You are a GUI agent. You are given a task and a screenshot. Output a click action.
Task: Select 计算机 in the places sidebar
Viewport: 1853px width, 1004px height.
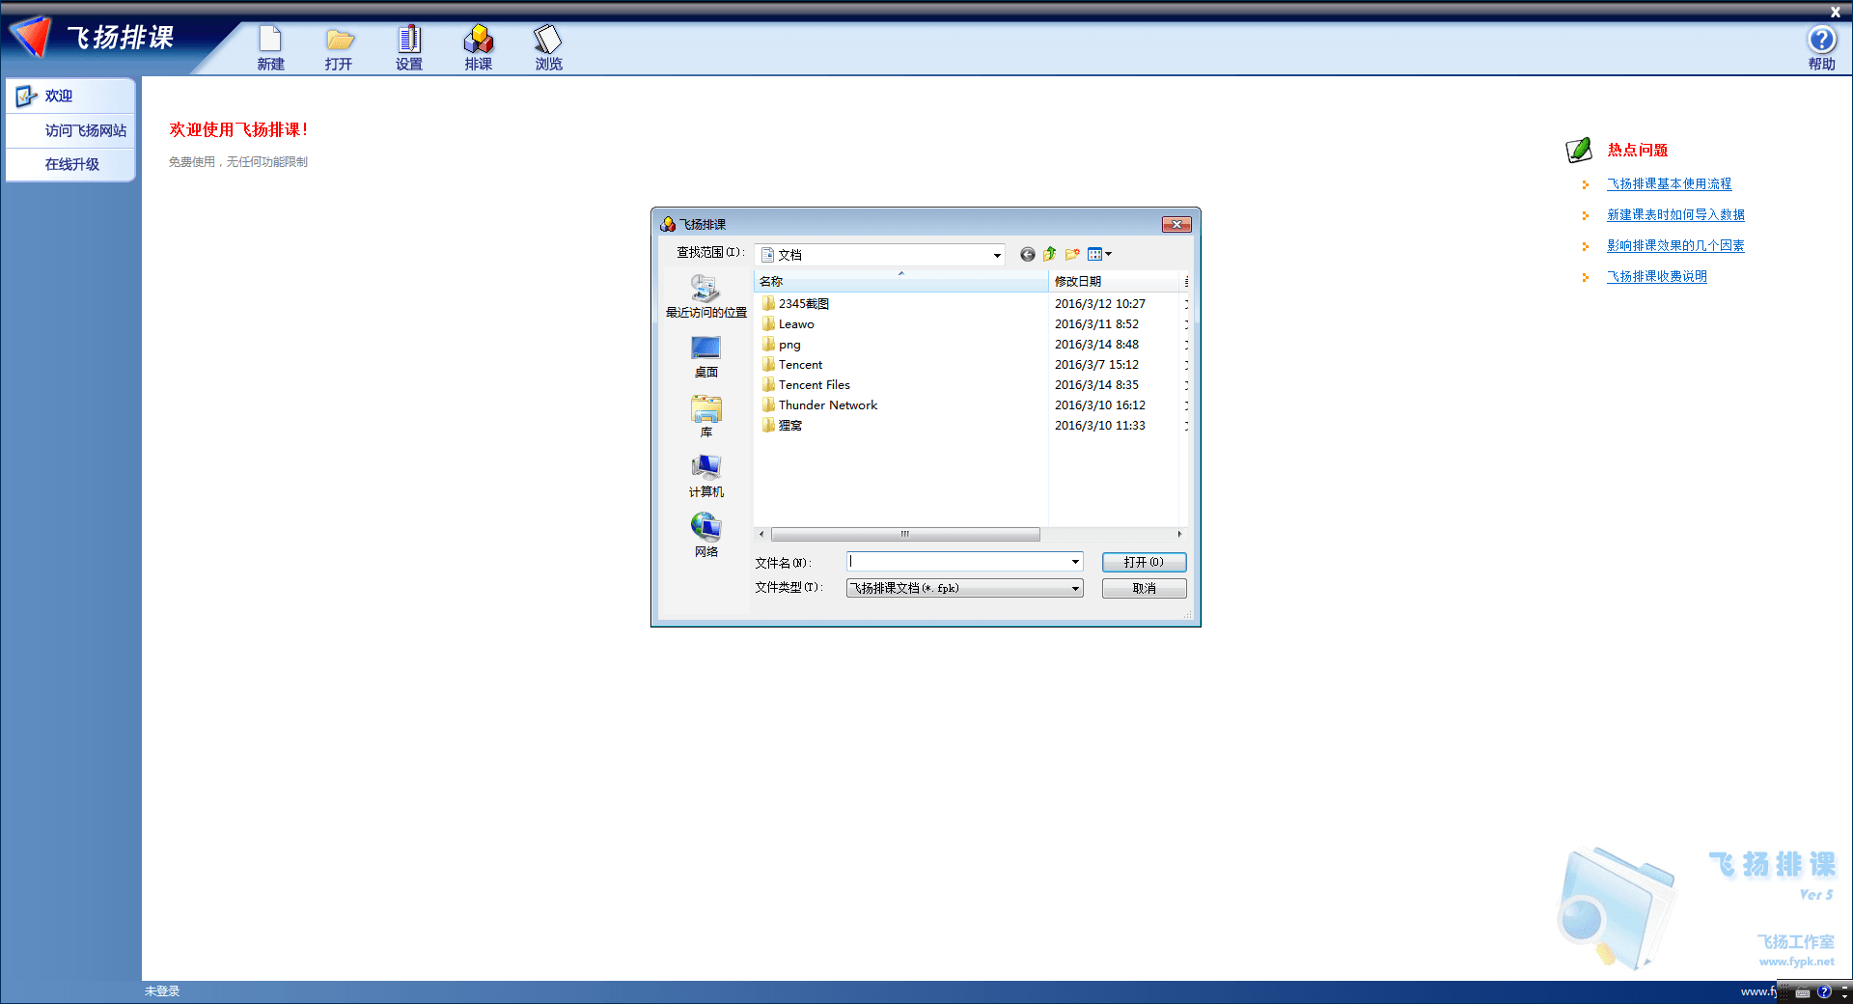pos(705,476)
